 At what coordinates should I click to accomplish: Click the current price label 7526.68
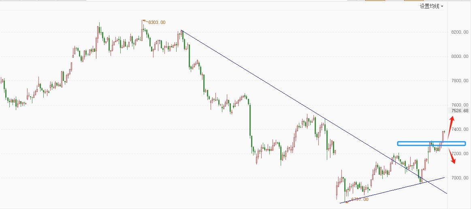pos(460,111)
